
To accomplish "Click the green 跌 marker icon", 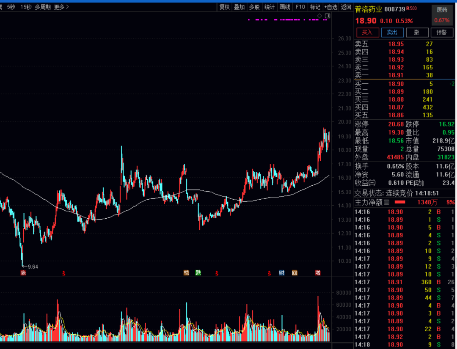I will (x=198, y=273).
